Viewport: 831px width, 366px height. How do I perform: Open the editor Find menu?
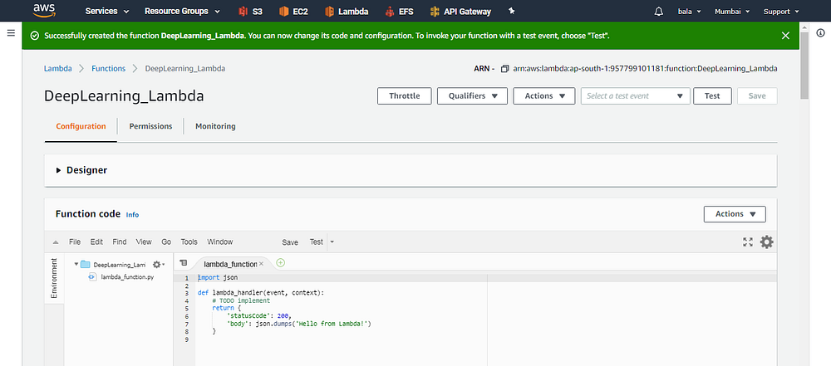point(119,242)
